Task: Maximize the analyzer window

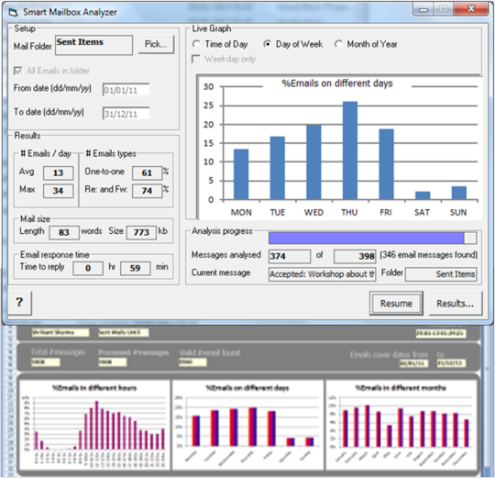Action: [x=444, y=9]
